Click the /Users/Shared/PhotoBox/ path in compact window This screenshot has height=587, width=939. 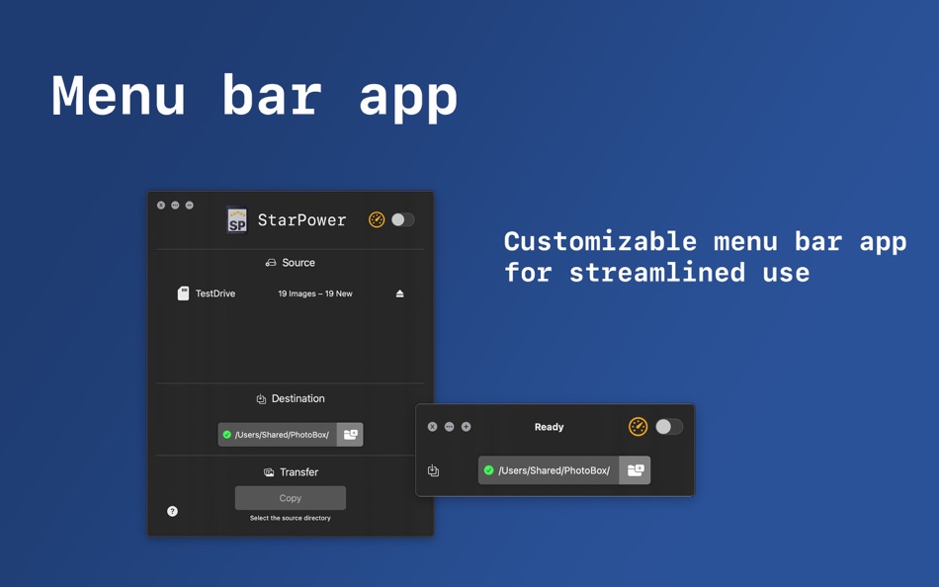[554, 470]
